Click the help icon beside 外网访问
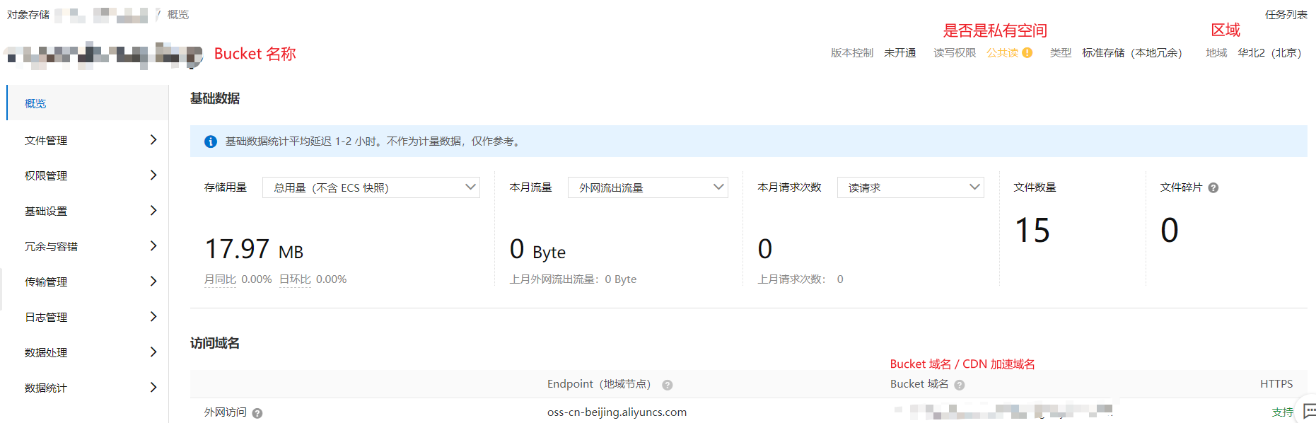Screen dimensions: 1316x423 (x=257, y=413)
